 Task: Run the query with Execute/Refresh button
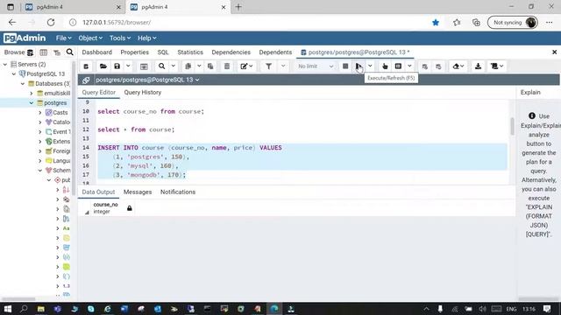click(359, 66)
